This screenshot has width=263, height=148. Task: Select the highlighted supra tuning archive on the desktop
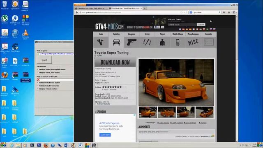point(25,77)
